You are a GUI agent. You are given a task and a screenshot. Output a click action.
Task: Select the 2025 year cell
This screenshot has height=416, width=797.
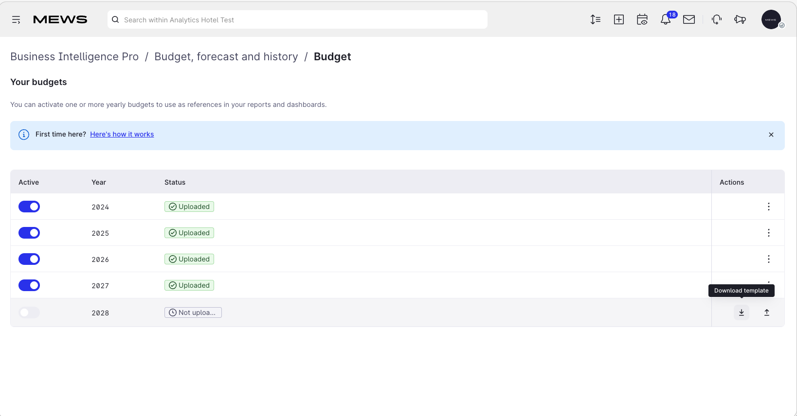click(x=100, y=233)
